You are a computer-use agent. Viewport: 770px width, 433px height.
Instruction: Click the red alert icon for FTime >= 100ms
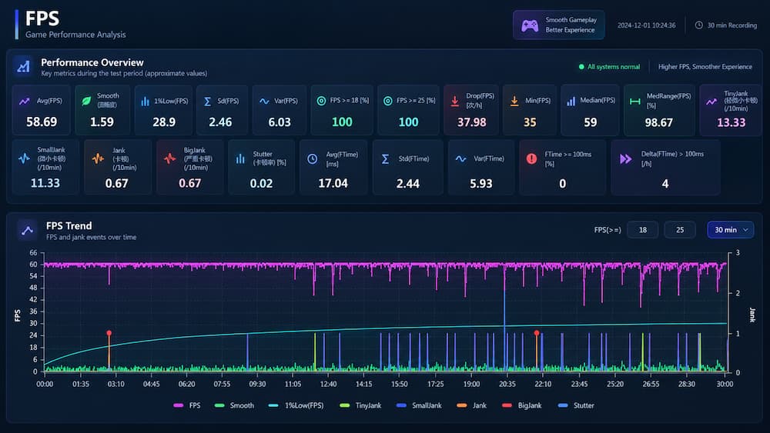531,158
